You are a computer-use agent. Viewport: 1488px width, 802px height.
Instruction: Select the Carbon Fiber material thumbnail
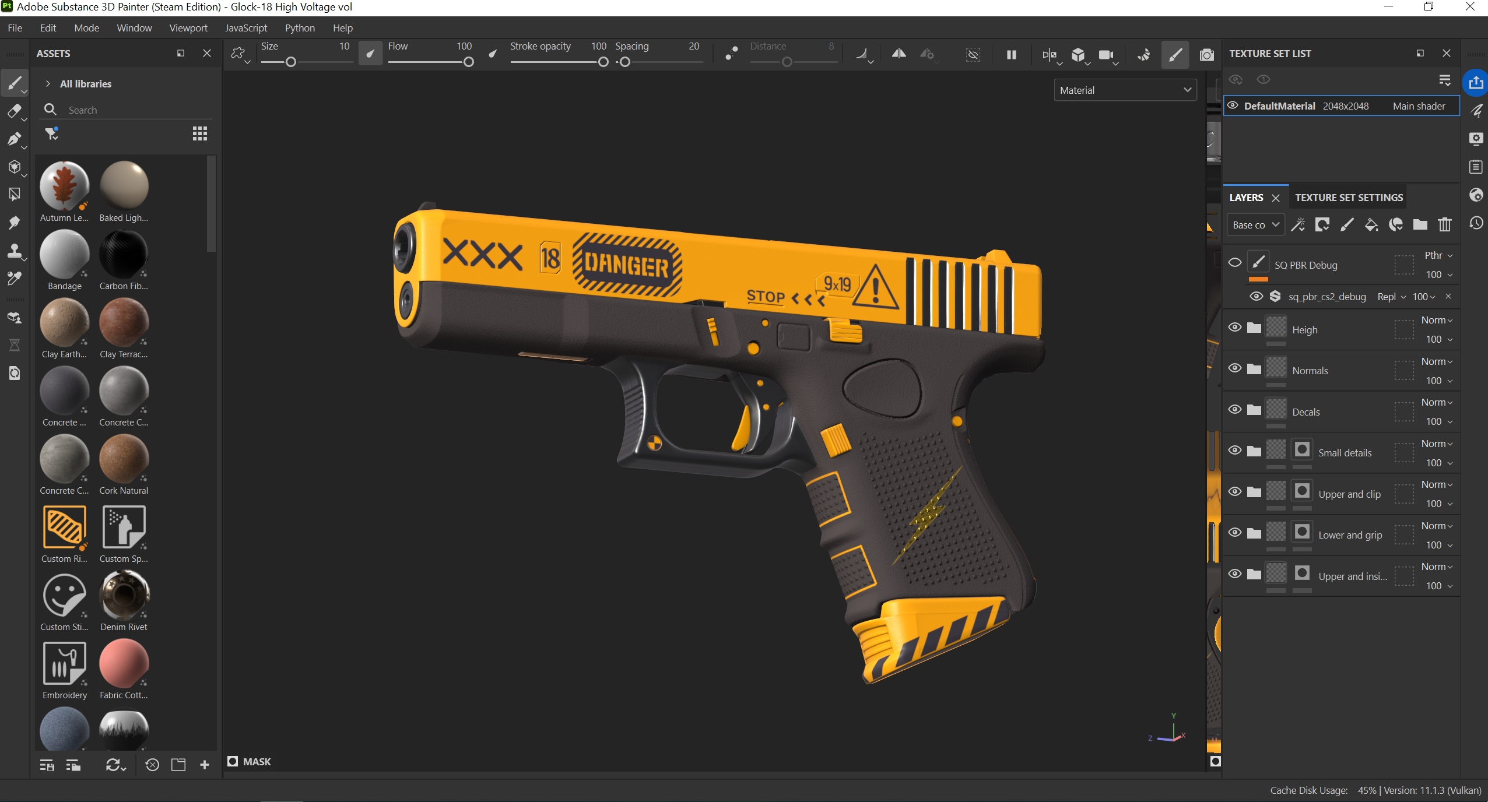click(124, 255)
